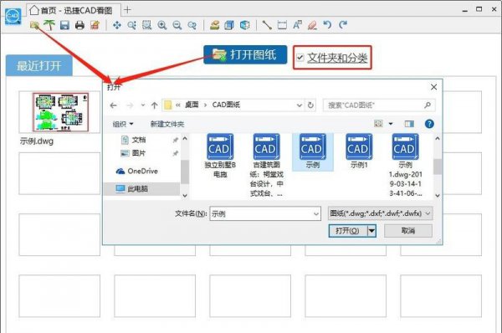The width and height of the screenshot is (502, 333).
Task: Select 此电脑 in the navigation pane
Action: [x=141, y=188]
